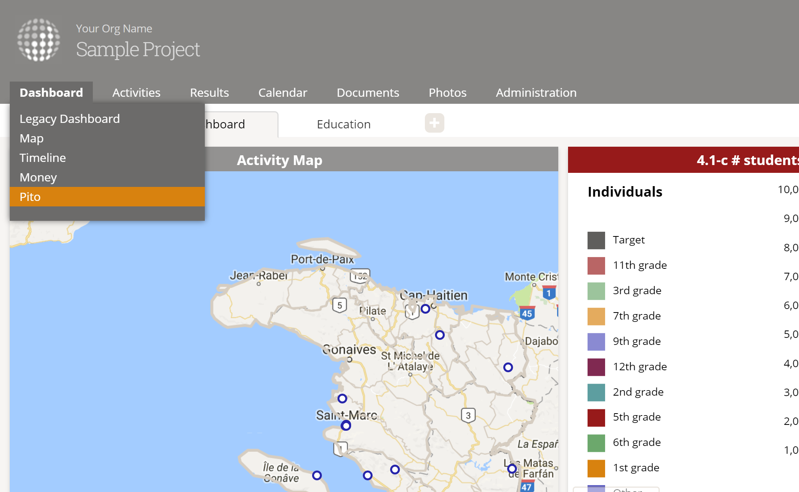Viewport: 799px width, 492px height.
Task: Open Legacy Dashboard menu entry
Action: coord(69,119)
